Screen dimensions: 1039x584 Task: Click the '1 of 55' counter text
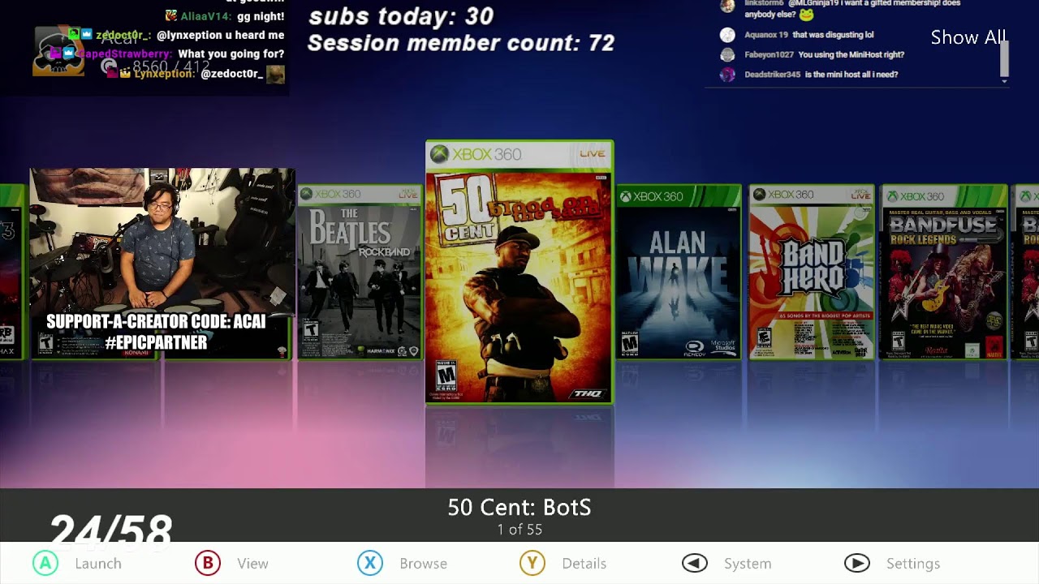click(519, 530)
